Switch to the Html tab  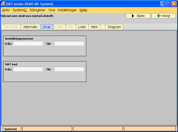(x=94, y=27)
